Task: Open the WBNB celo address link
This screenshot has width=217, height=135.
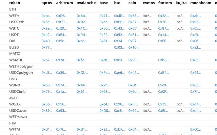Action: pos(134,85)
